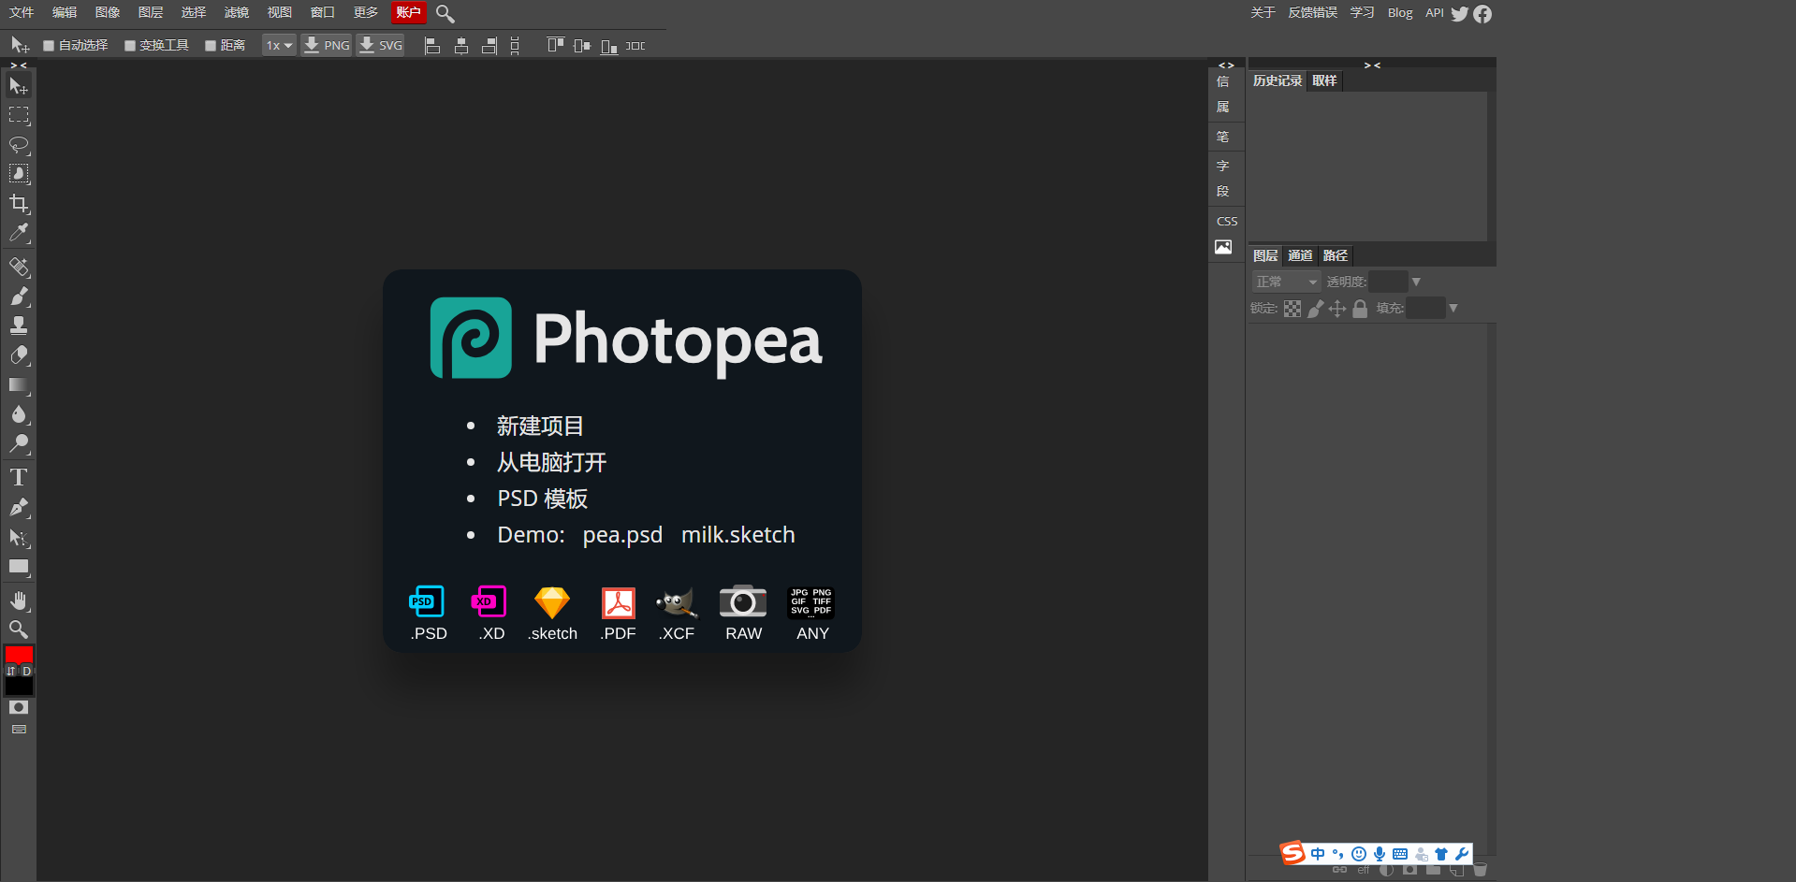Select the Eyedropper tool

click(x=19, y=232)
